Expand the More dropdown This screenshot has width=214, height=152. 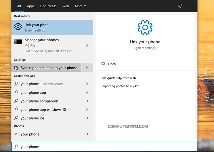(80, 6)
